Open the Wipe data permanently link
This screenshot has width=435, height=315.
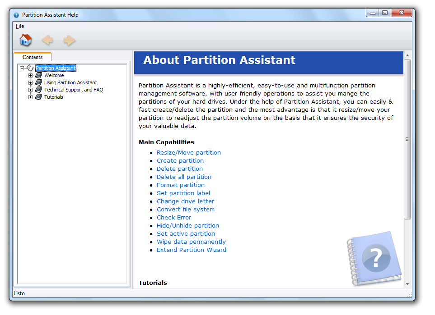point(191,242)
